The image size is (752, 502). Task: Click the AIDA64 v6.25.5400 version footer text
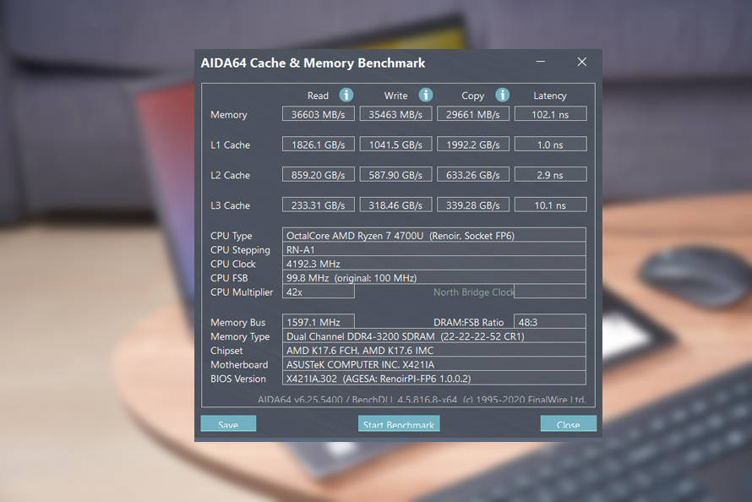[422, 400]
